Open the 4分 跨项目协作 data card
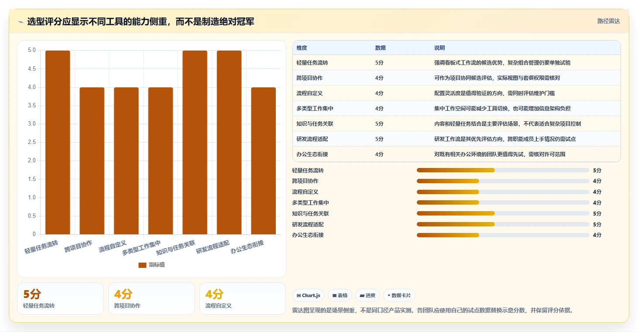 point(151,298)
